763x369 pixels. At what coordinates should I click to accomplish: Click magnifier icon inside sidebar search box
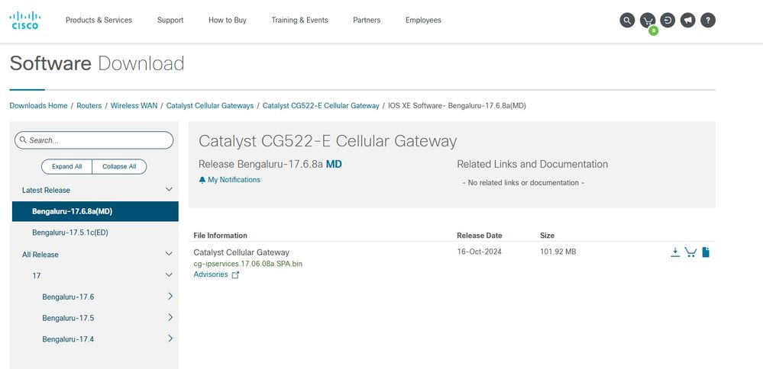tap(23, 140)
